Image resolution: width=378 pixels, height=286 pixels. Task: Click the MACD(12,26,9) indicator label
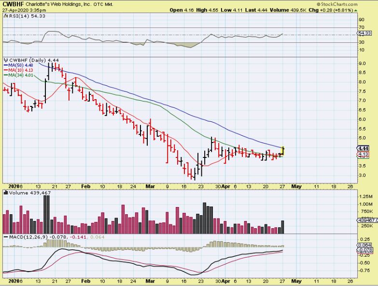pyautogui.click(x=28, y=237)
